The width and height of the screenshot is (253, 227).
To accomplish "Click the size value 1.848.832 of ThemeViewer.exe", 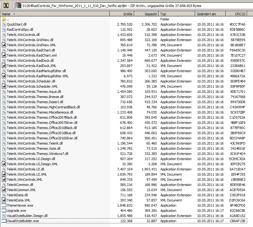I will (x=125, y=205).
